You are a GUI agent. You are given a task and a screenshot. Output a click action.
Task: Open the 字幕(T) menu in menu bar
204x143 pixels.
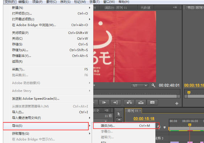click(95, 2)
